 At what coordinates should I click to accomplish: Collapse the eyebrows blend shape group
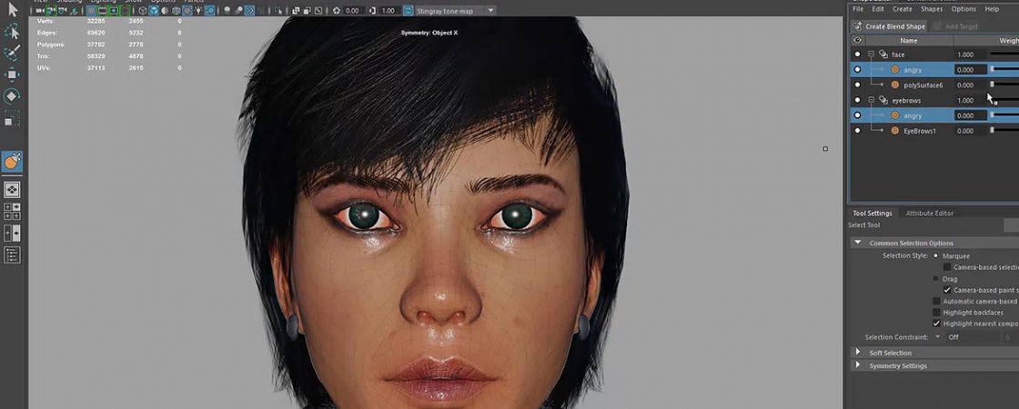(872, 101)
